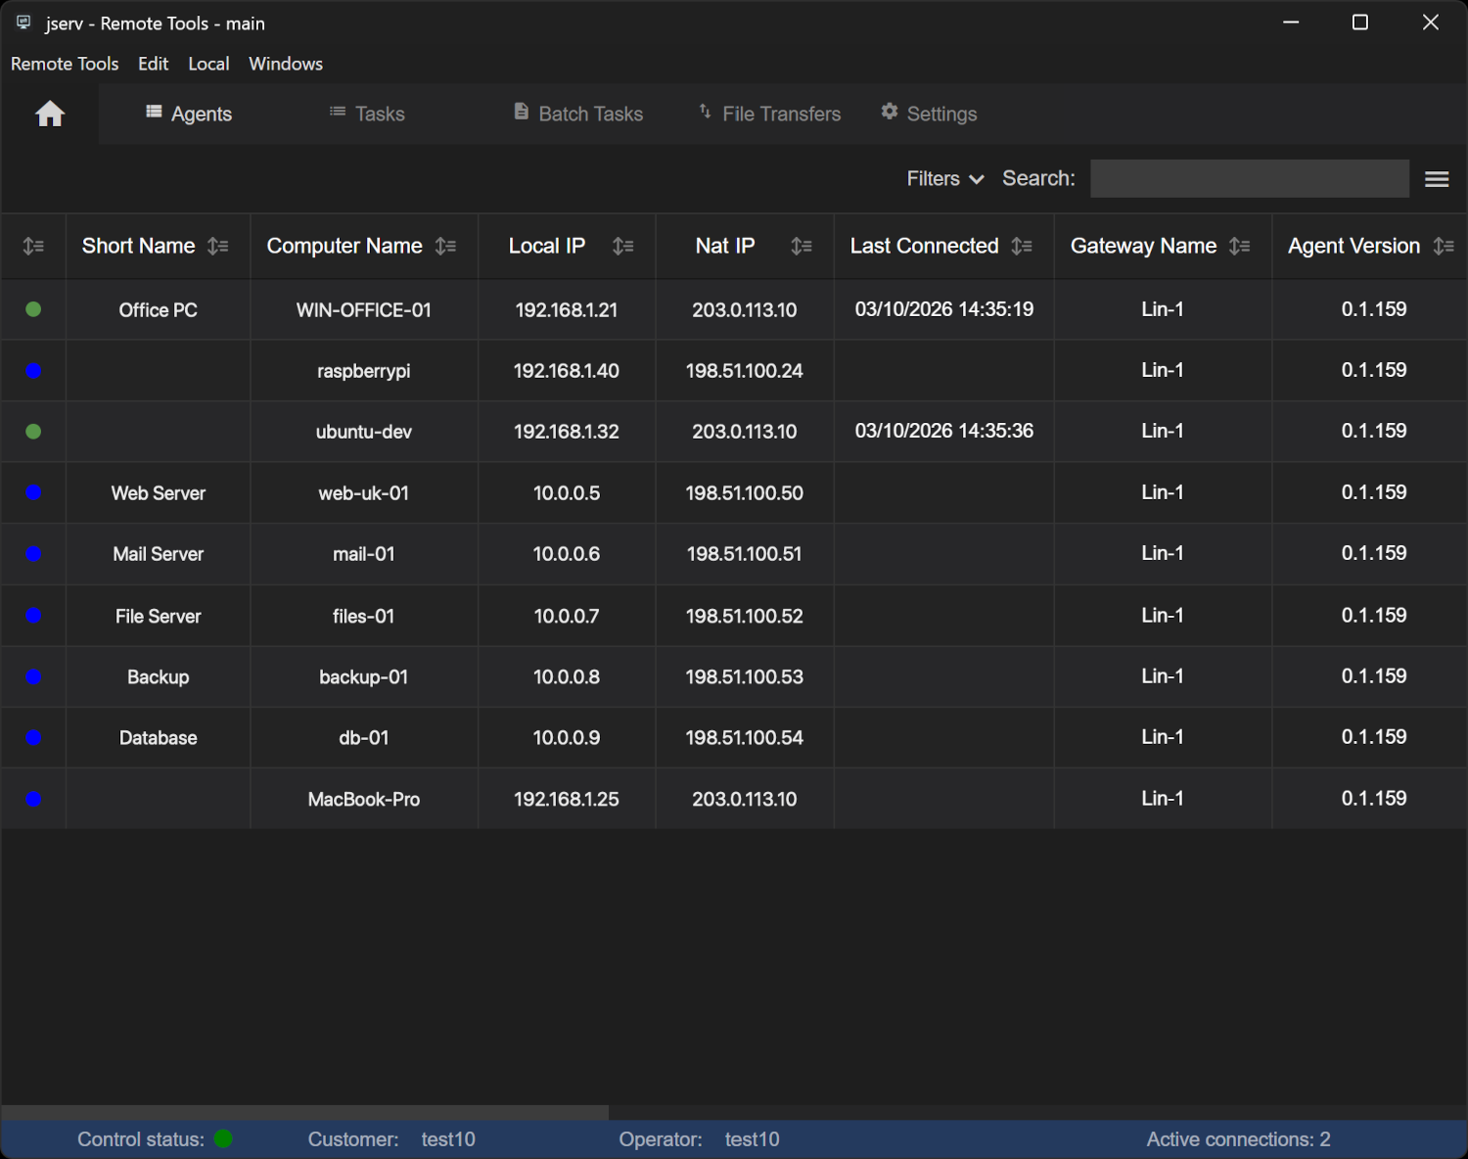The height and width of the screenshot is (1159, 1468).
Task: Click the blue status dot for raspberrypi
Action: pos(33,371)
